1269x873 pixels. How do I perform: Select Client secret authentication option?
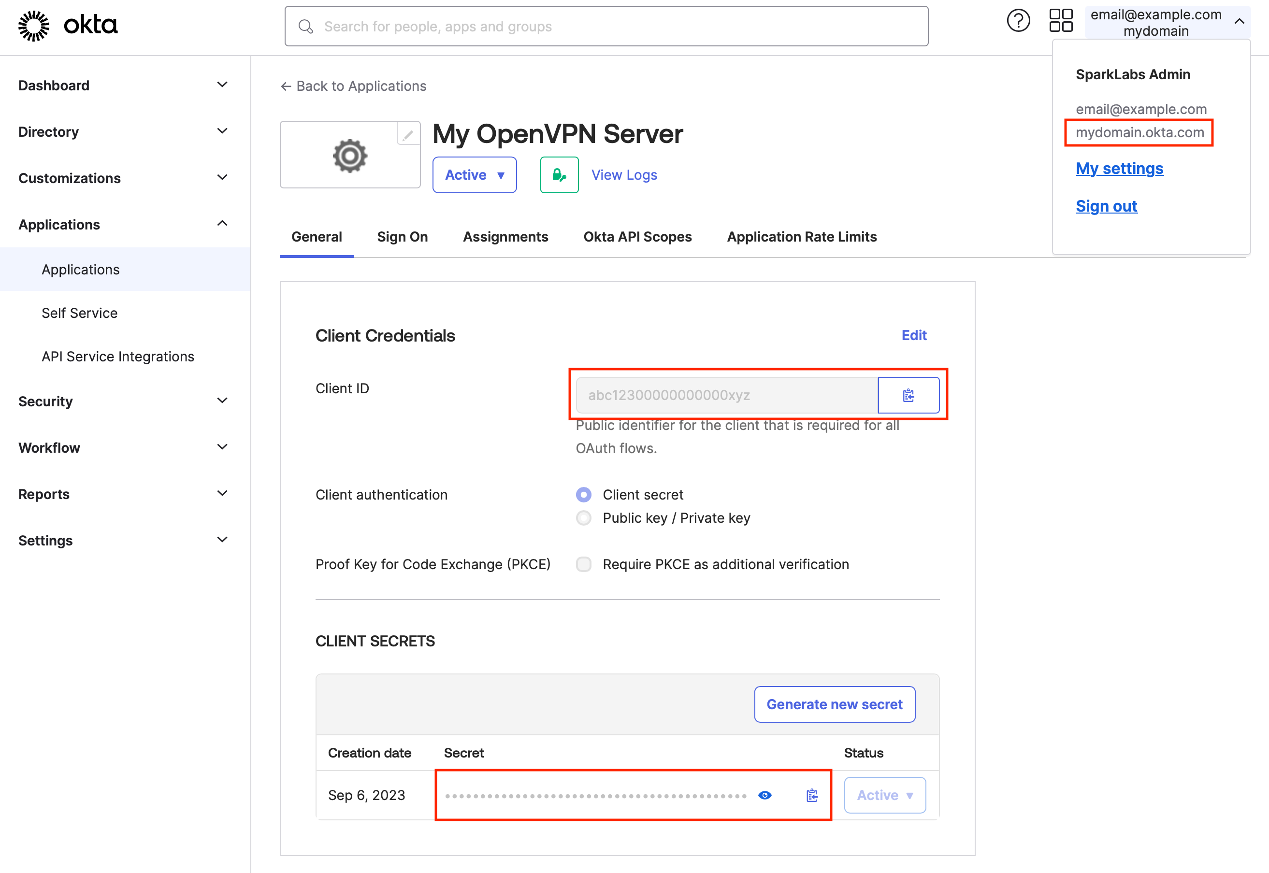click(x=584, y=495)
